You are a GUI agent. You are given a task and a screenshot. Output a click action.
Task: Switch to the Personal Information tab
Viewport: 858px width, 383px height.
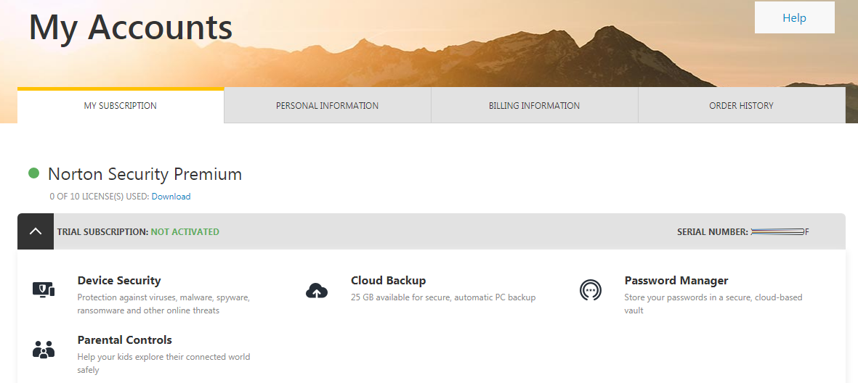point(327,105)
